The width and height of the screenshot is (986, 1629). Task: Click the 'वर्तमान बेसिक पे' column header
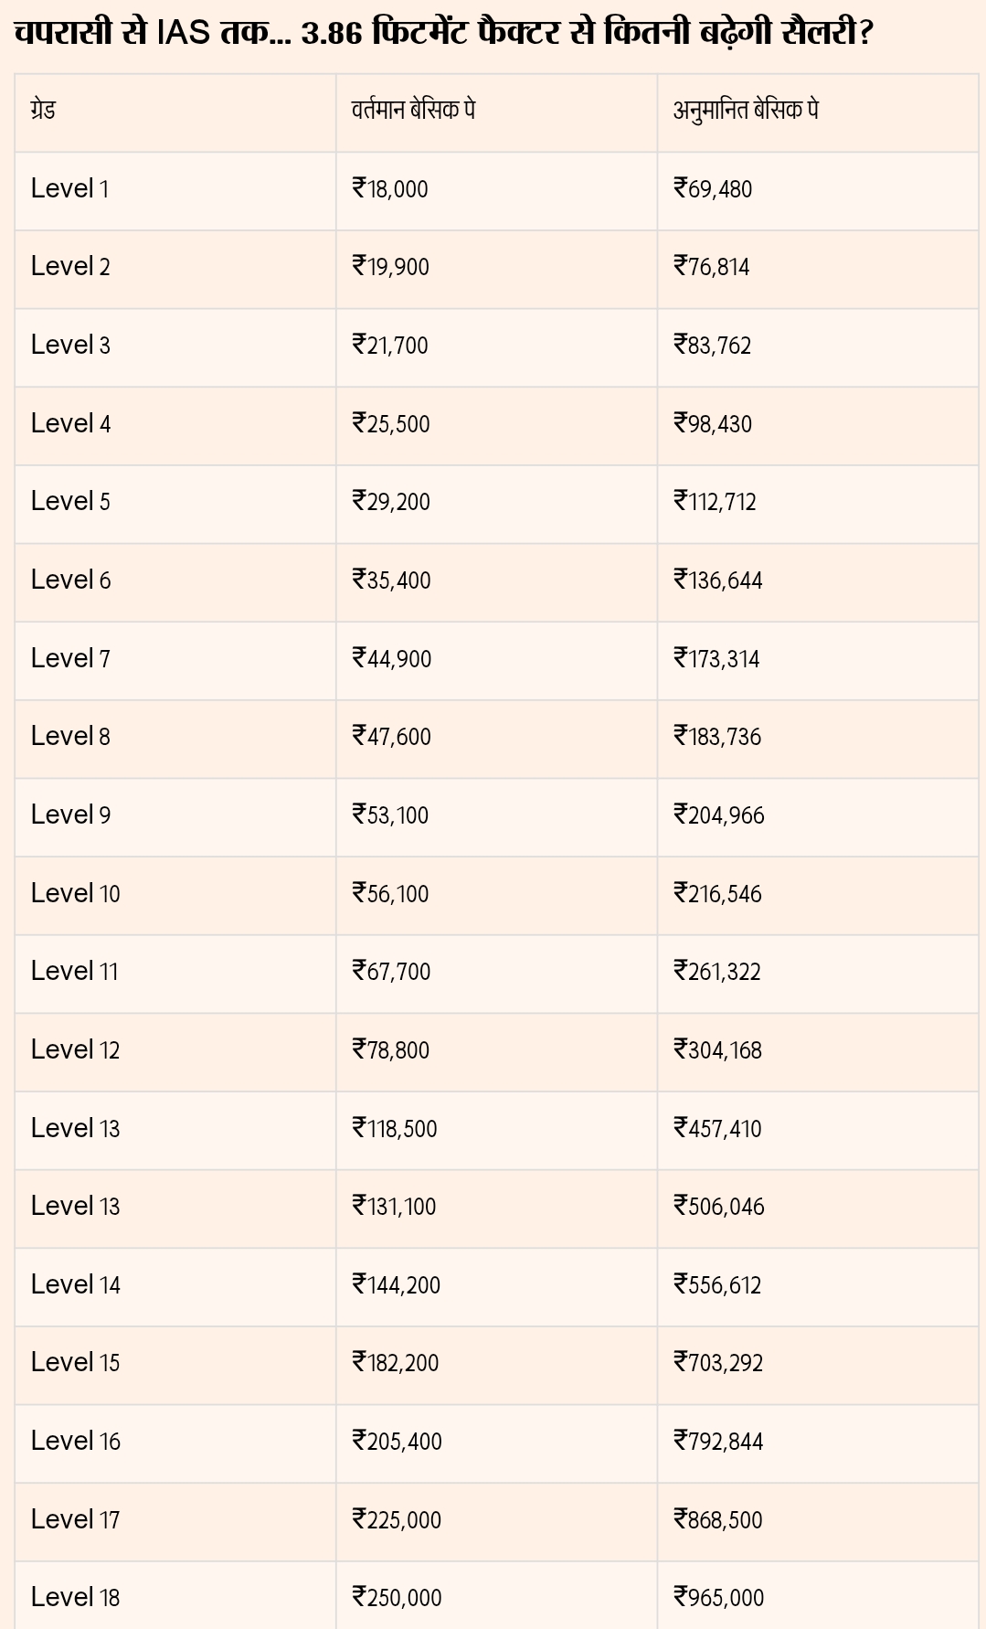pos(413,111)
